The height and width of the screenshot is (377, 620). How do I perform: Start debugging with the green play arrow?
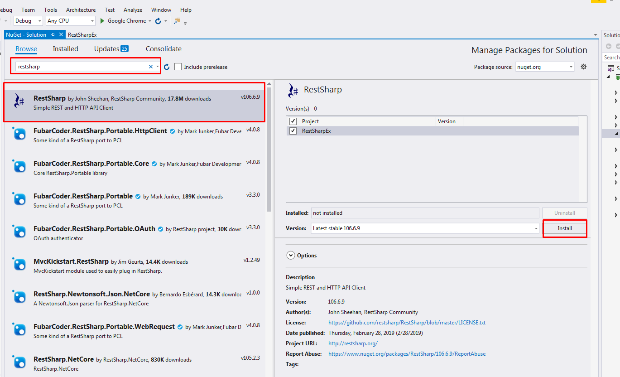click(102, 21)
